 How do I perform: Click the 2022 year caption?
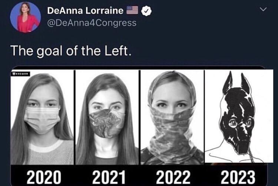pyautogui.click(x=173, y=177)
